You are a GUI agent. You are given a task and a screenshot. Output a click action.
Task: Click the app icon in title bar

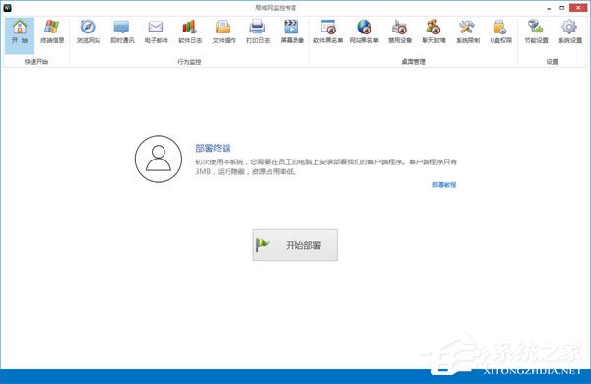coord(7,8)
